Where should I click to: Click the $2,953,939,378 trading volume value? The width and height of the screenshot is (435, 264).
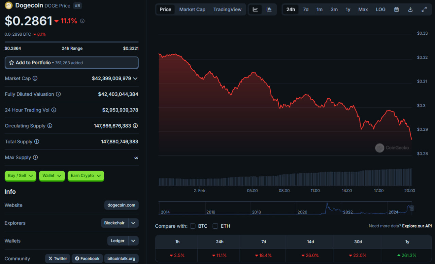[120, 110]
